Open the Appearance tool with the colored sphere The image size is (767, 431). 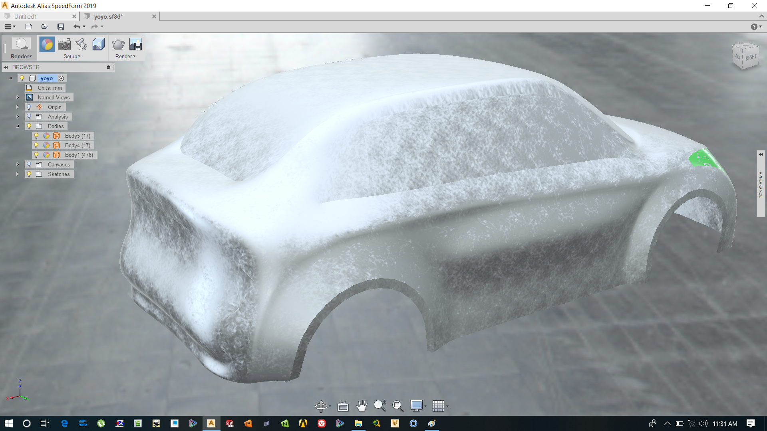[47, 44]
